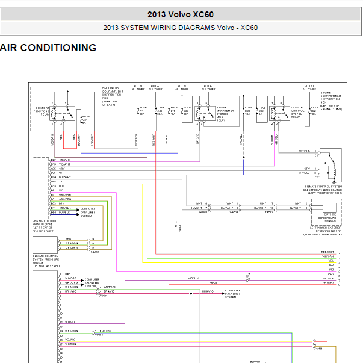Click the 'YEL/VIO' wire label at pin 16
This screenshot has height=363, width=363.
(70, 340)
